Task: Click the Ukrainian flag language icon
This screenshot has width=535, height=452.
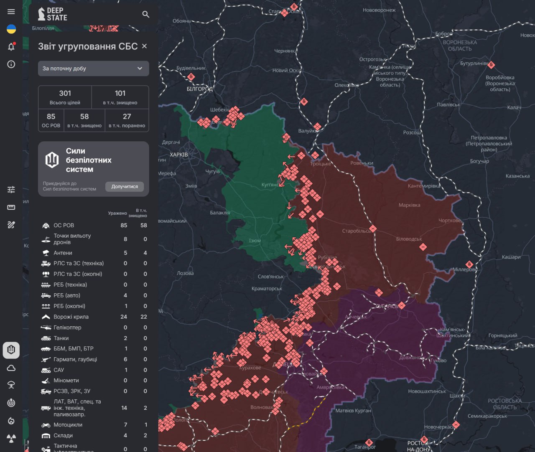Action: [x=11, y=29]
